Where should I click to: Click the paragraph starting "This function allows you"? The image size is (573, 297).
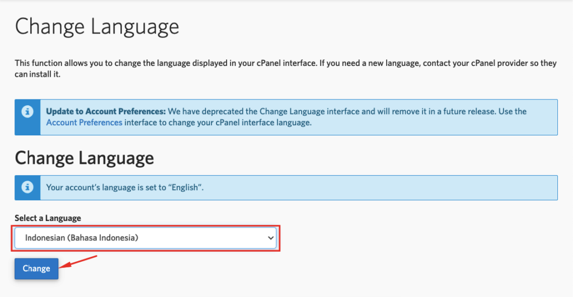tap(286, 68)
